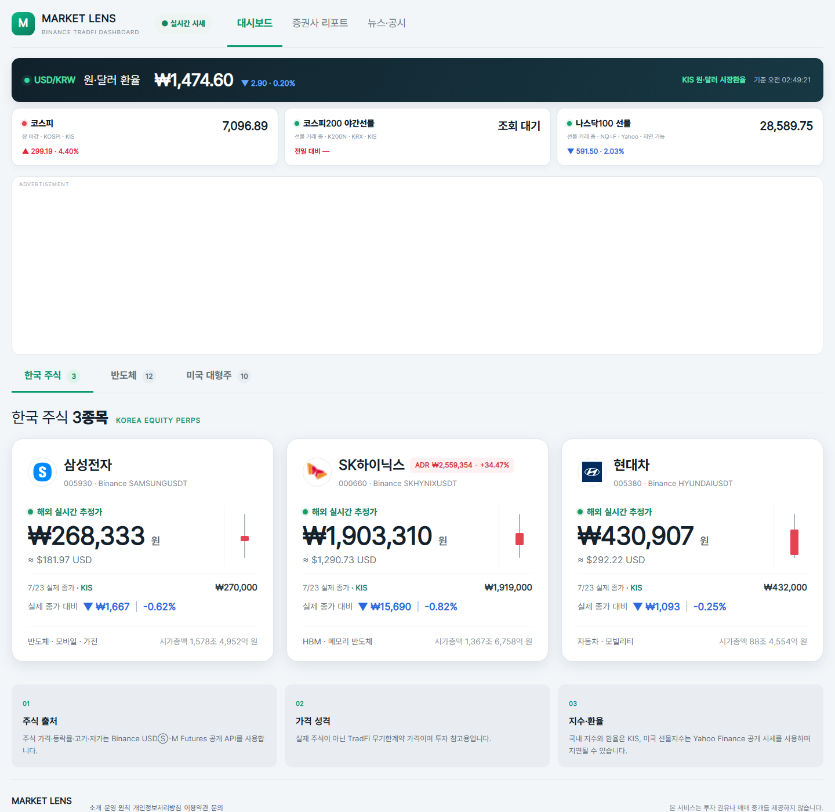835x812 pixels.
Task: Switch to the 미국 대형주 category tab
Action: click(218, 376)
